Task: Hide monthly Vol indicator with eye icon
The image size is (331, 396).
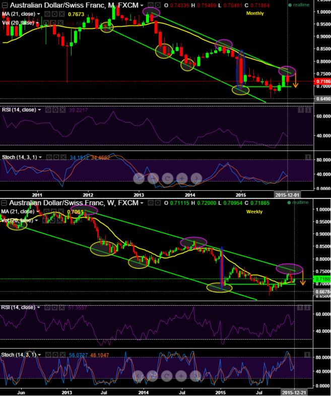Action: tap(46, 23)
